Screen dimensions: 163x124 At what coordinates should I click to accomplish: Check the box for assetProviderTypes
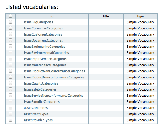(x=10, y=120)
